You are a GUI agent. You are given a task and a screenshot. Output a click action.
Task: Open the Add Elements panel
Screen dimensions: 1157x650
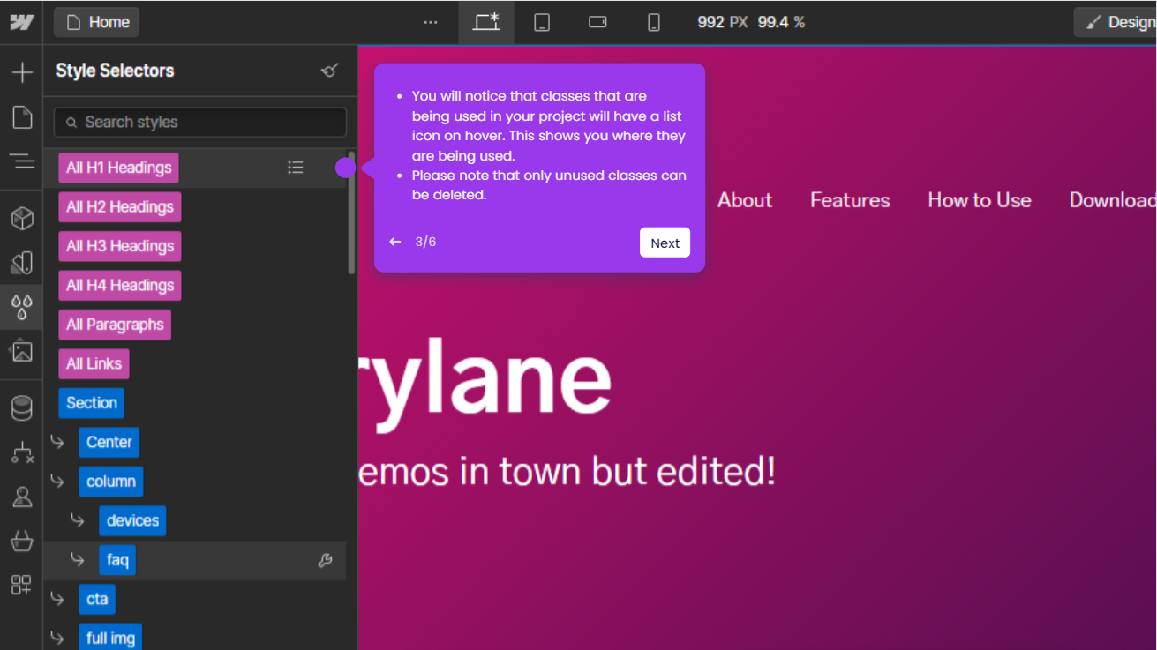[21, 71]
